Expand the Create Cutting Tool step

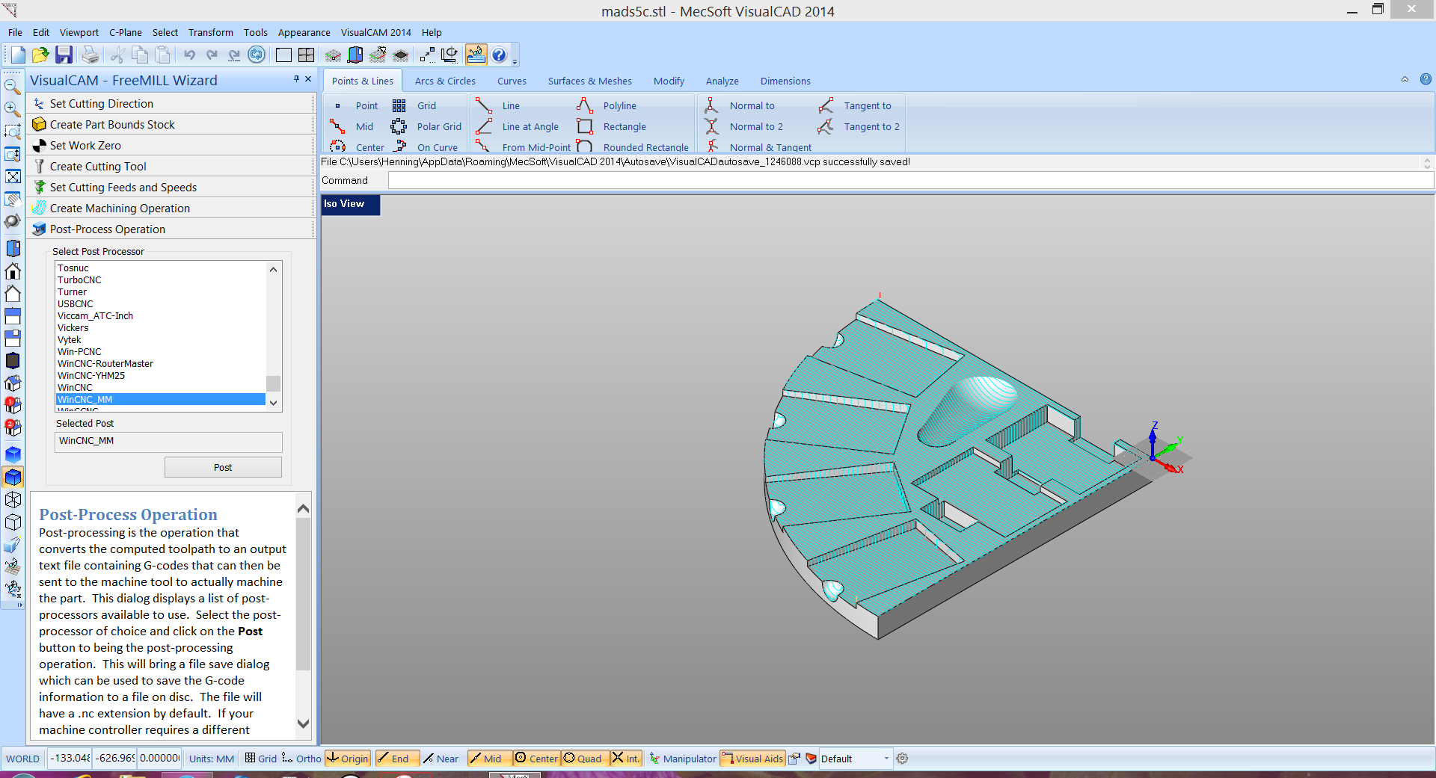click(98, 167)
